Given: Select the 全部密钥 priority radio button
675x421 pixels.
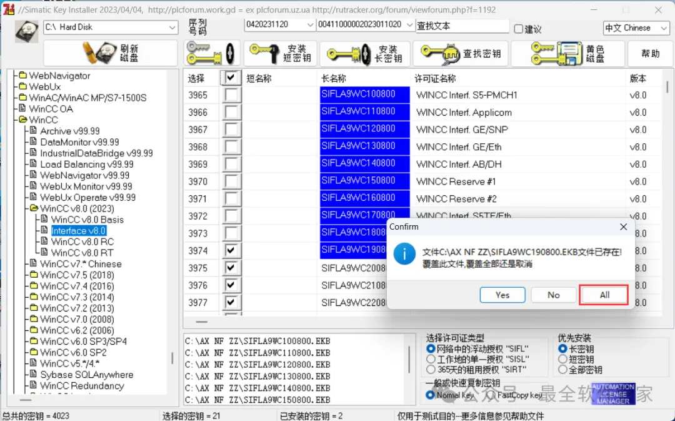Looking at the screenshot, I should pos(562,369).
